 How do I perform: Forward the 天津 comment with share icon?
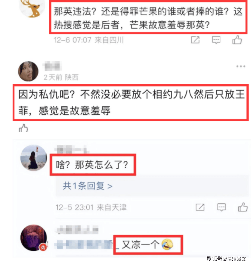click(x=200, y=207)
